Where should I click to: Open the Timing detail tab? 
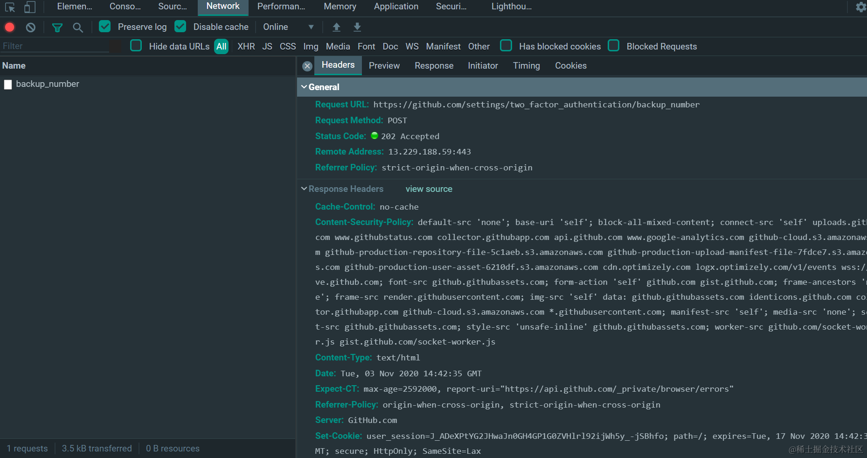[527, 66]
